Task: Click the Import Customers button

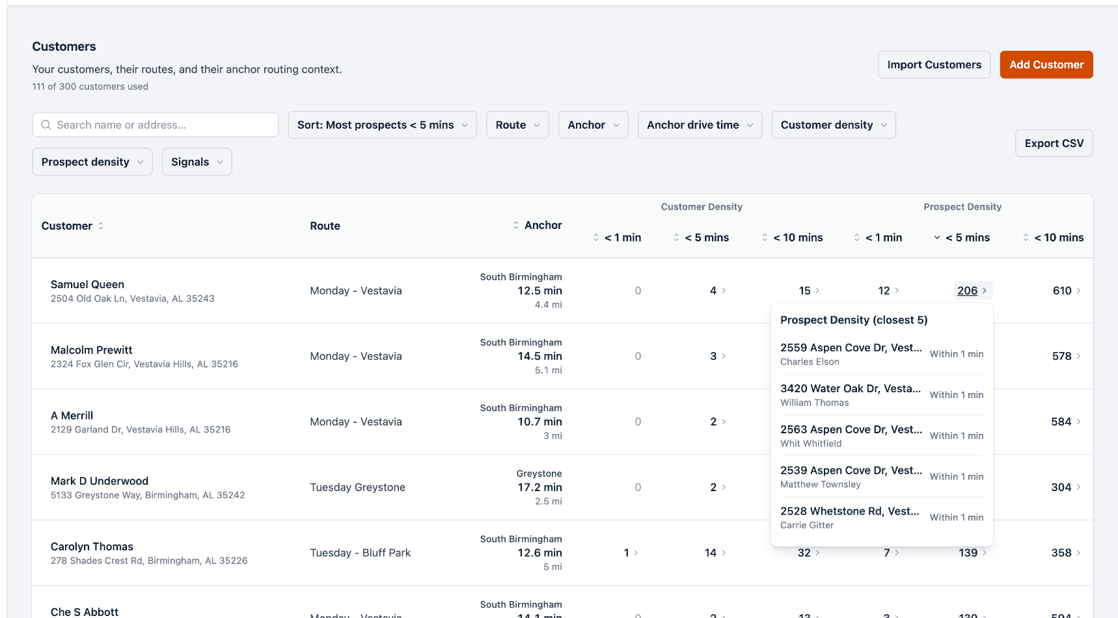Action: click(934, 64)
